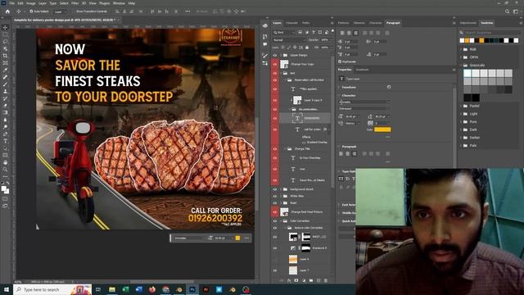Hide the Upper Design group
This screenshot has height=295, width=524.
click(275, 55)
